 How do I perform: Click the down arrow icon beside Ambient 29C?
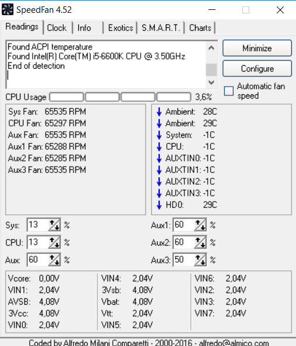click(159, 123)
